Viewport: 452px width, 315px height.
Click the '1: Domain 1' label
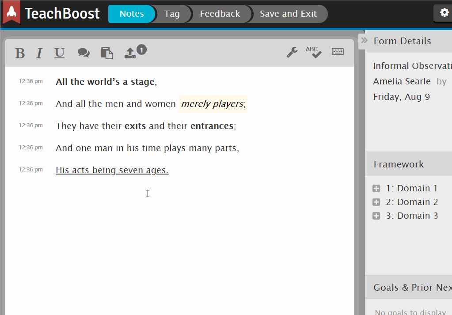pyautogui.click(x=412, y=189)
